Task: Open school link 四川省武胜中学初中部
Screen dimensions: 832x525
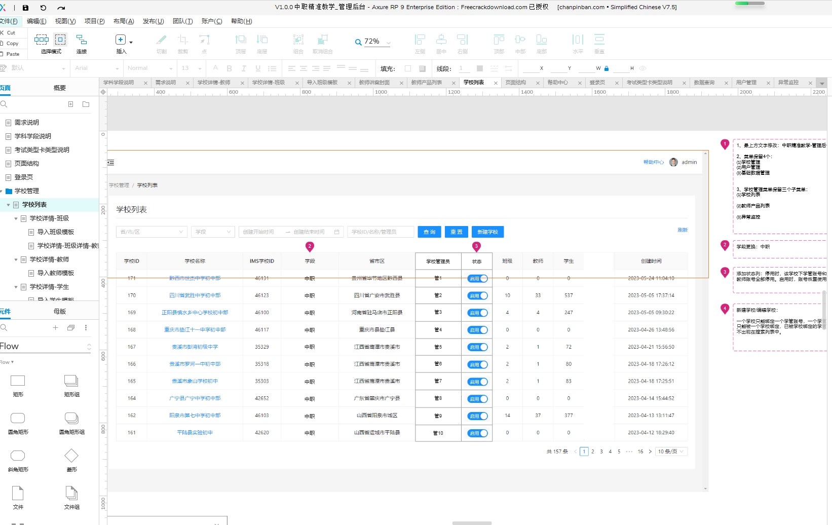Action: pyautogui.click(x=195, y=295)
